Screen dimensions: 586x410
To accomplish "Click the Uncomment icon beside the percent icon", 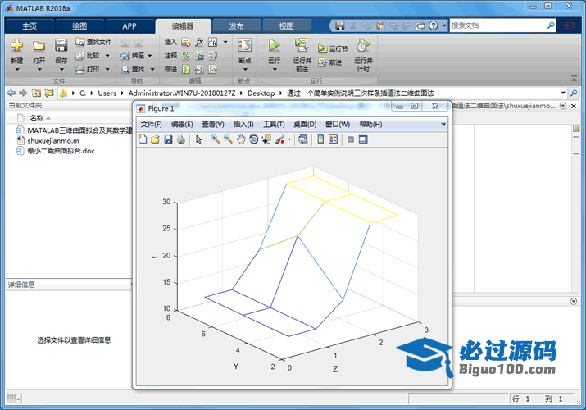I will click(x=199, y=56).
